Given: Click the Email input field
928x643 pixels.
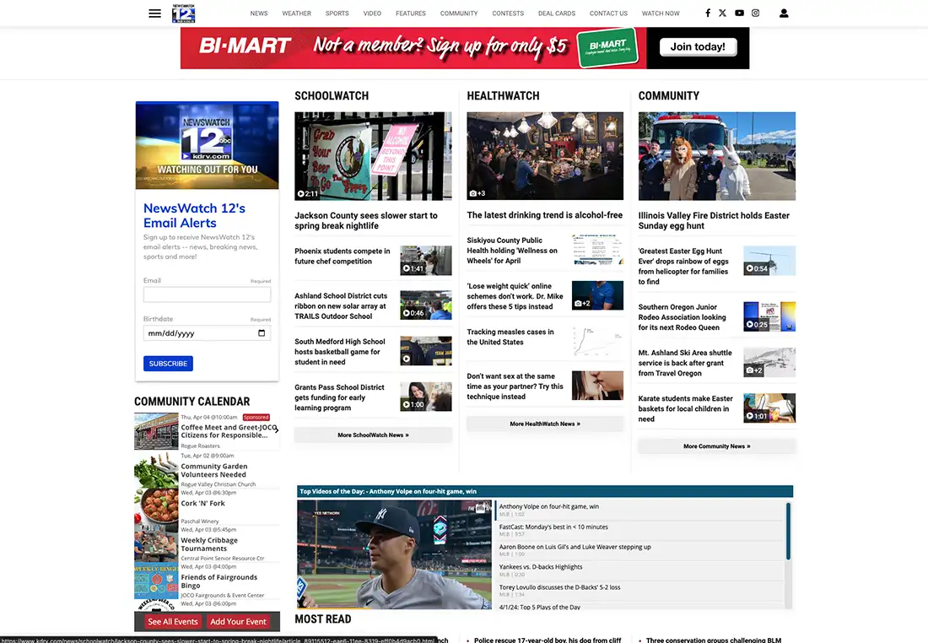Looking at the screenshot, I should coord(208,294).
